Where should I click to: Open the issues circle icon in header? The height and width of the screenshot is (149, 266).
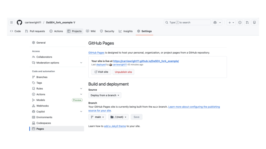click(240, 22)
